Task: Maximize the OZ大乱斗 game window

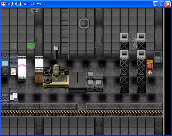Action: pos(162,4)
